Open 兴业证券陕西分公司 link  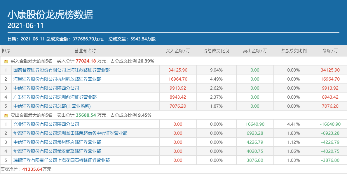pos(46,124)
